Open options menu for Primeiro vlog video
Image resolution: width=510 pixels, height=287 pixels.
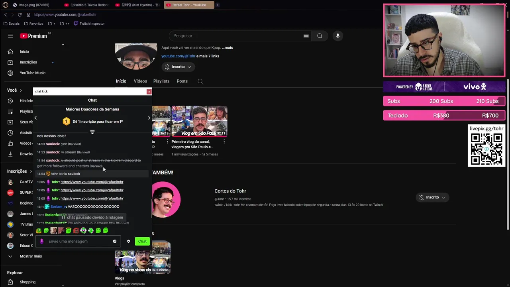[224, 142]
